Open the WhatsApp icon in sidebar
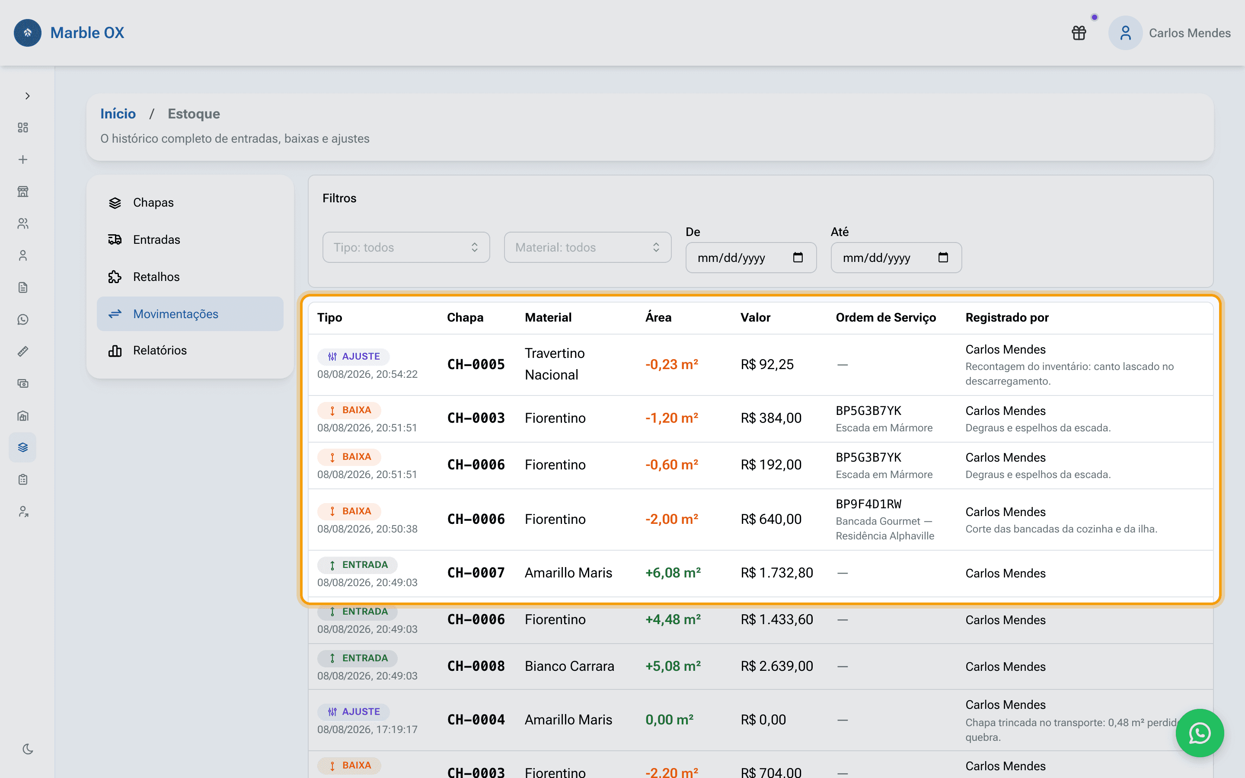The height and width of the screenshot is (778, 1245). coord(22,319)
